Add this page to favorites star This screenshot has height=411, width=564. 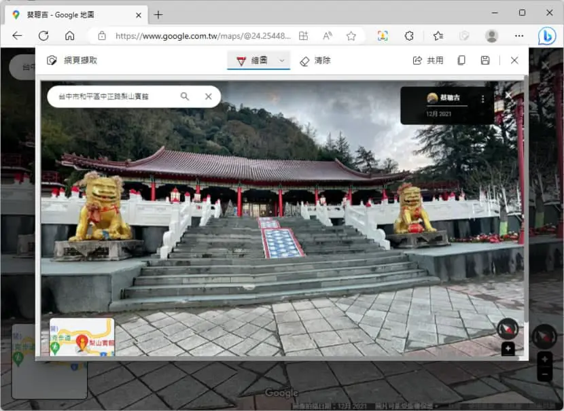(x=351, y=35)
